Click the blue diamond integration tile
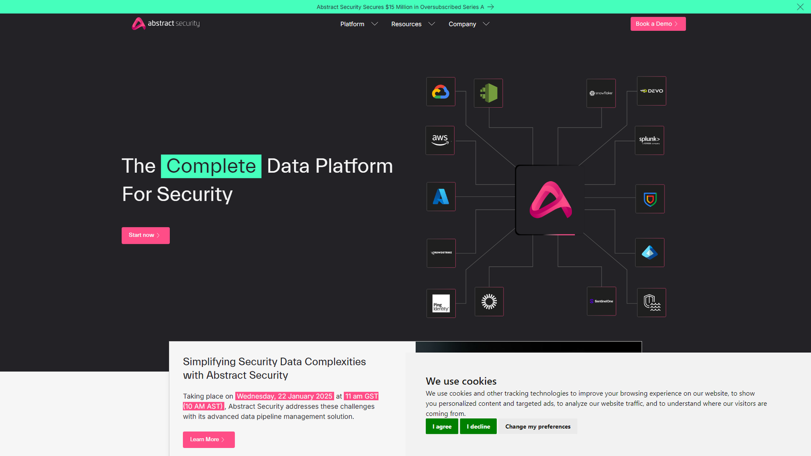The image size is (811, 456). pos(650,252)
